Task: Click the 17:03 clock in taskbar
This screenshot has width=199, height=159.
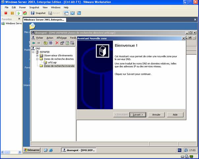Action: tap(192, 150)
